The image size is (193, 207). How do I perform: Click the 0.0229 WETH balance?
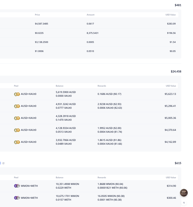click(63, 188)
